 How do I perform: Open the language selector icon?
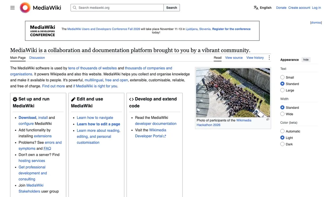[256, 8]
